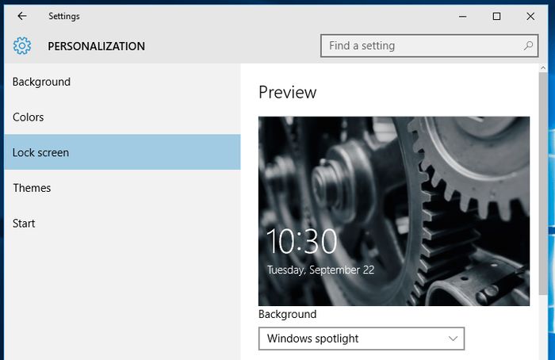Click the Preview heading
The image size is (555, 360).
[x=287, y=93]
